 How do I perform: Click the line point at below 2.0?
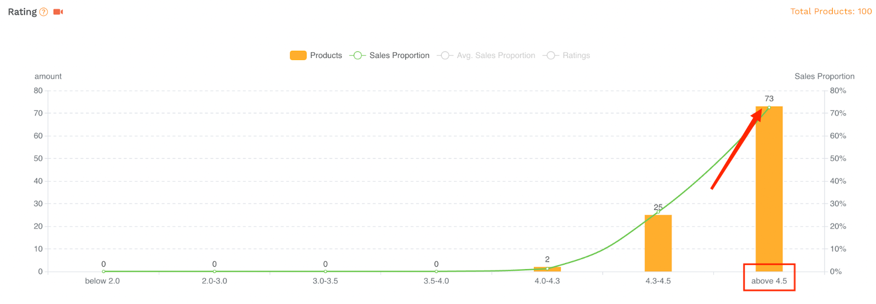103,271
